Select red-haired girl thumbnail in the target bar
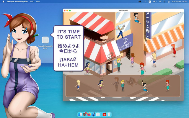The width and height of the screenshot is (189, 118). pos(167,86)
